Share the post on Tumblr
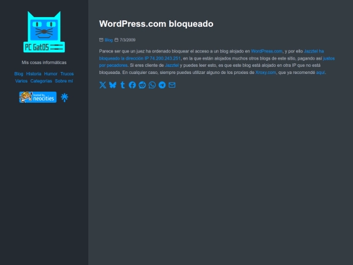 click(122, 85)
